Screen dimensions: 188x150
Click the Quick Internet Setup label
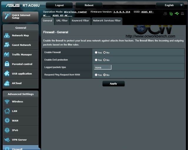pos(21,17)
